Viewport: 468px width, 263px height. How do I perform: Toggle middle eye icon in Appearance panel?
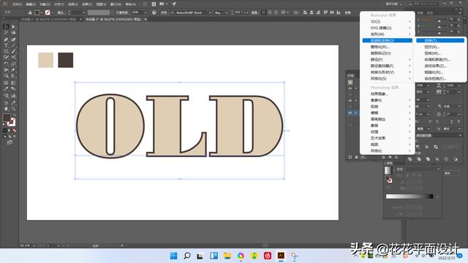[x=350, y=101]
